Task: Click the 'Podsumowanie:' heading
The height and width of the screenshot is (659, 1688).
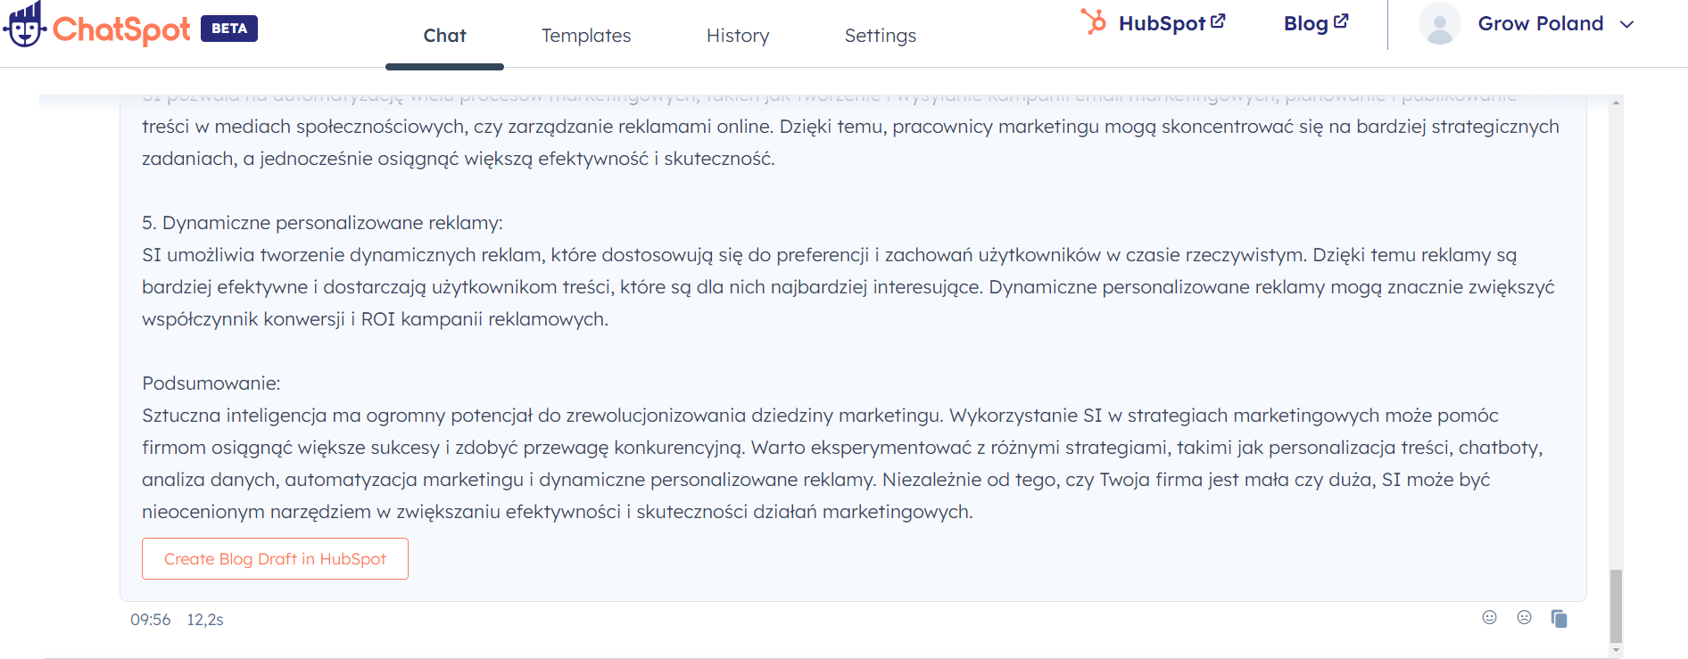Action: click(x=211, y=383)
